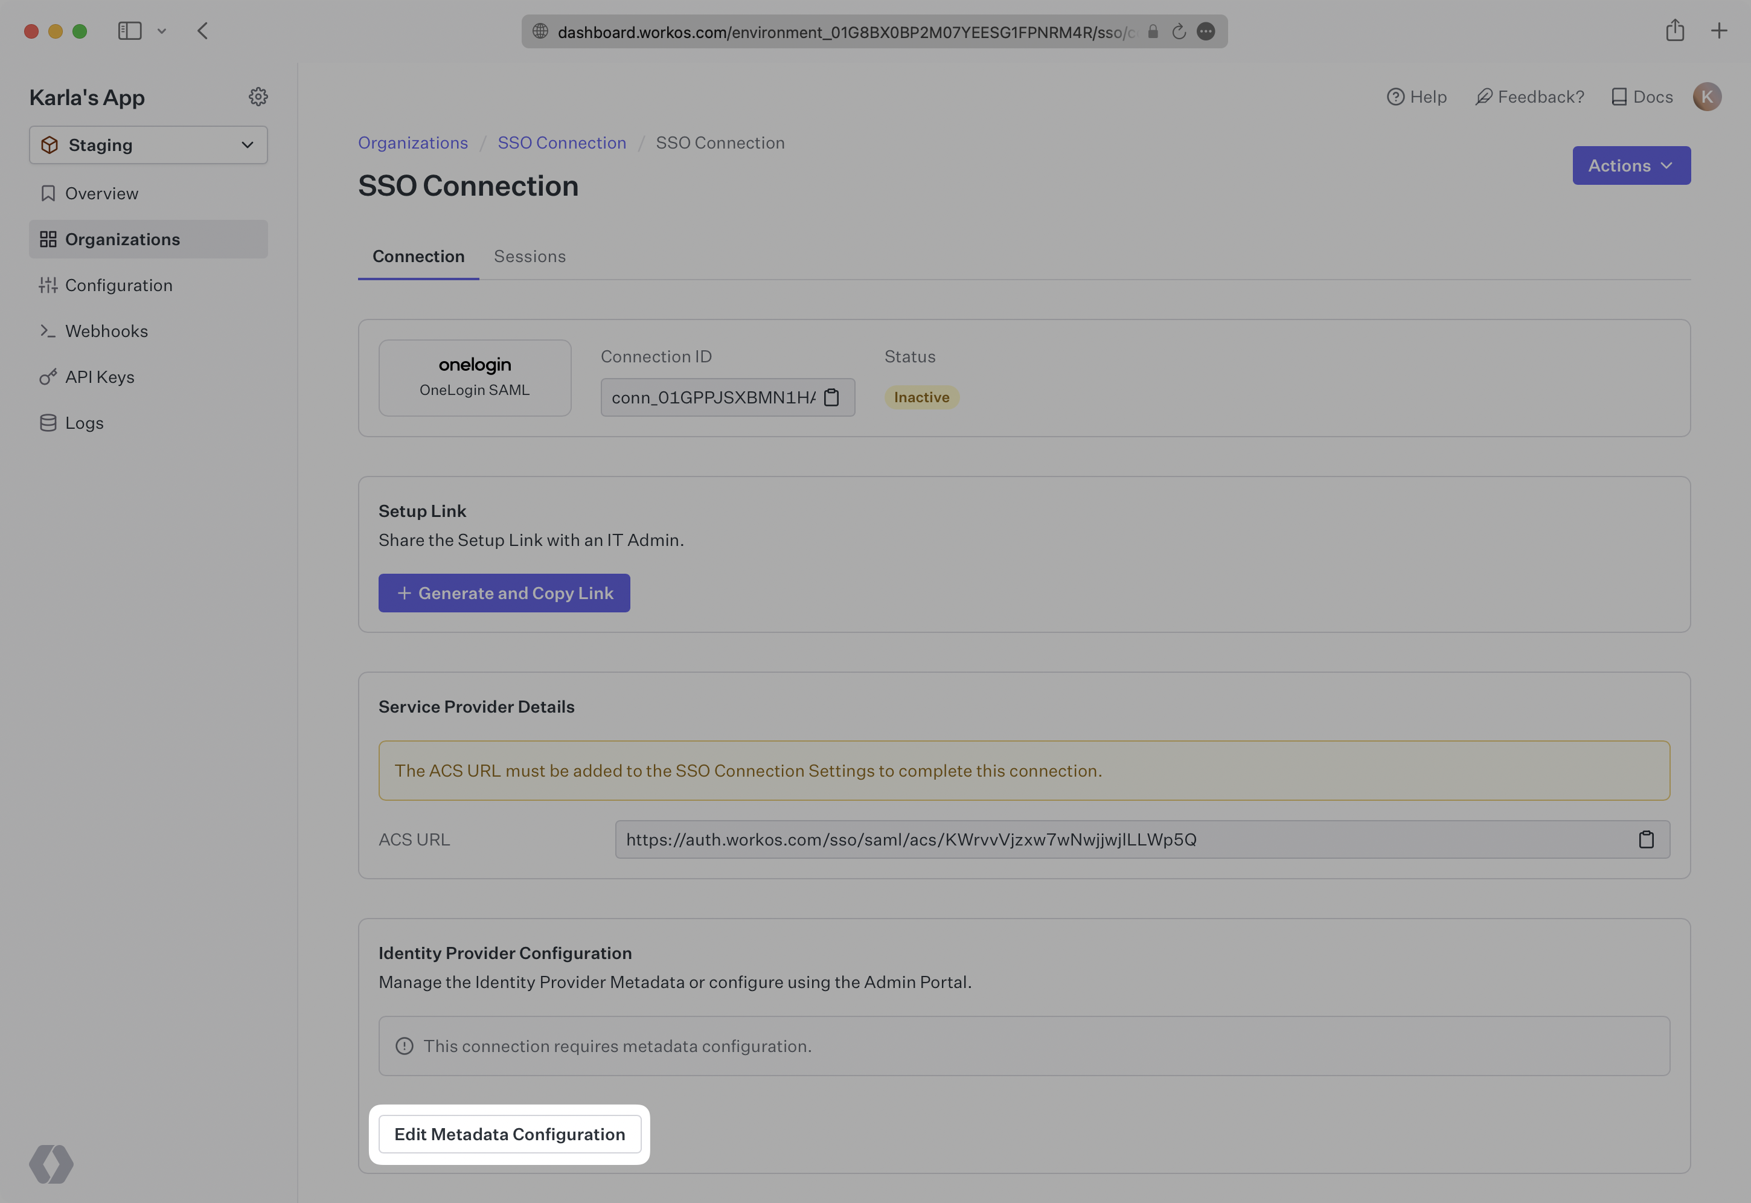The width and height of the screenshot is (1751, 1203).
Task: Switch to the Sessions tab
Action: (x=530, y=256)
